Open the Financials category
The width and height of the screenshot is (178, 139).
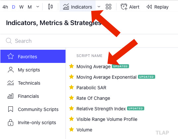coord(33,96)
